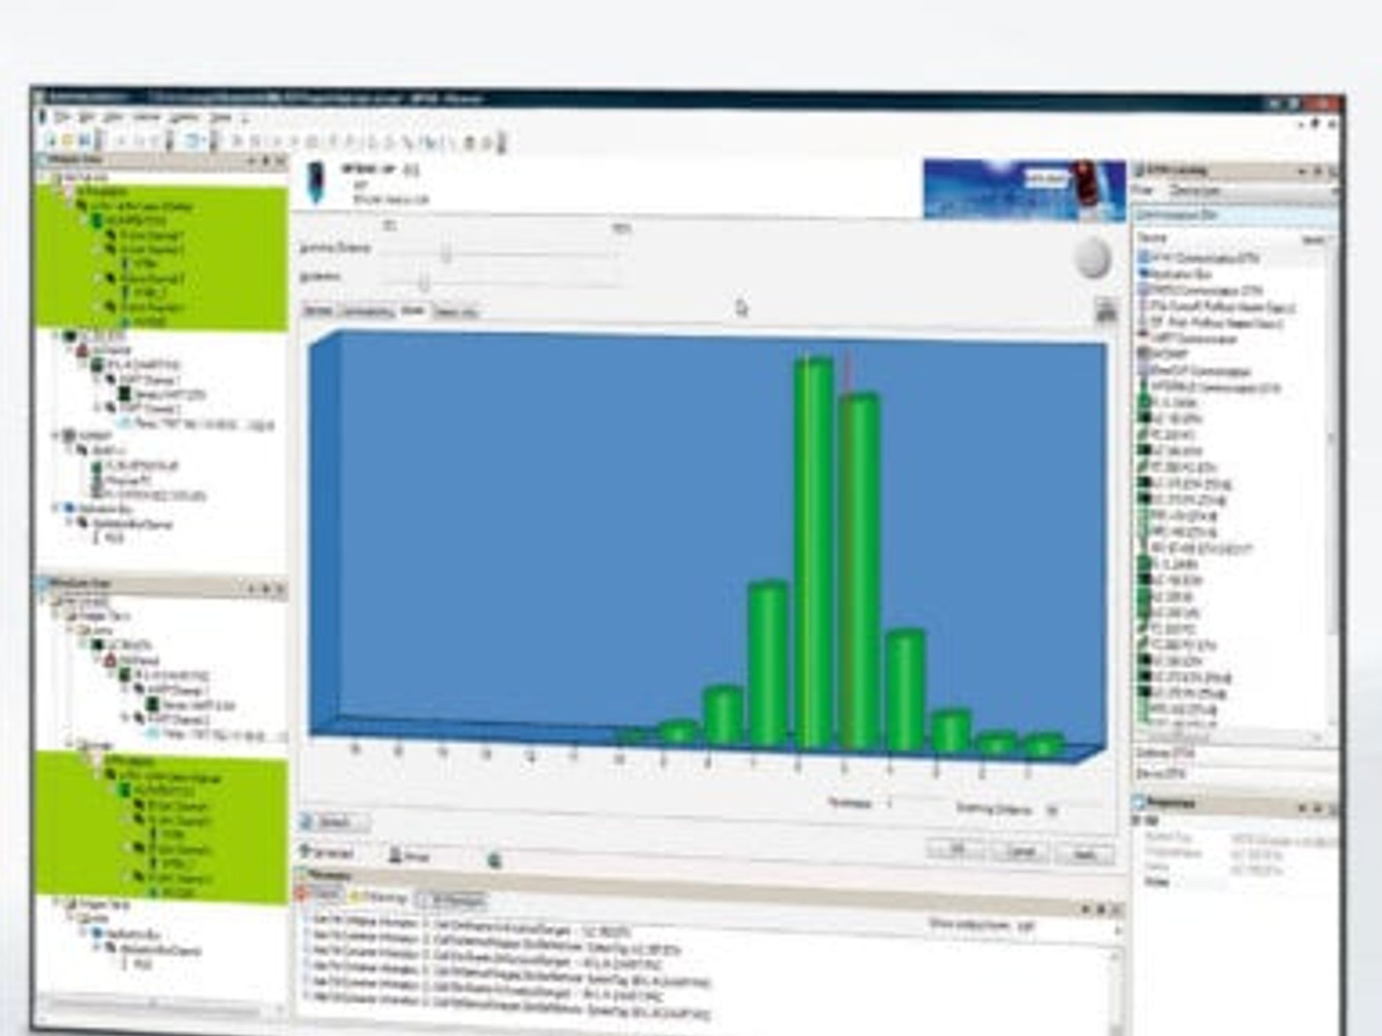Click the Apply button below the chart
Viewport: 1382px width, 1036px height.
tap(1085, 855)
